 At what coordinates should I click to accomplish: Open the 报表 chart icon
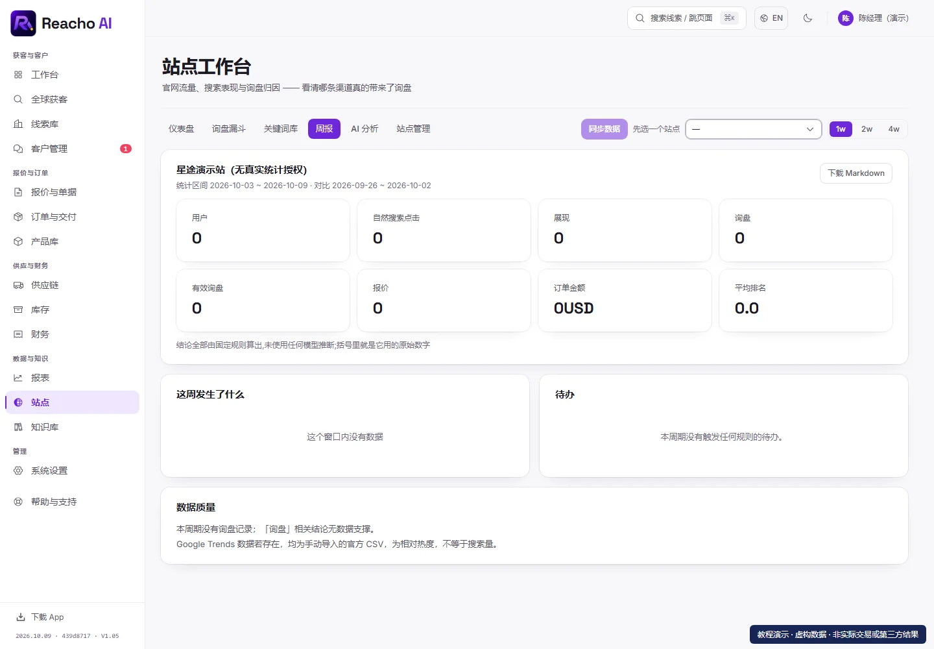point(18,378)
